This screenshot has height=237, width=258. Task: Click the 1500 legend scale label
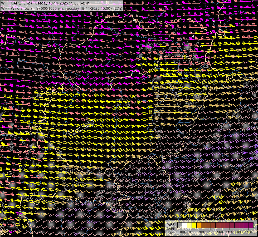click(x=249, y=232)
